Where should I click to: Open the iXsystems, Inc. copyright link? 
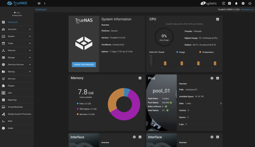coord(247,10)
